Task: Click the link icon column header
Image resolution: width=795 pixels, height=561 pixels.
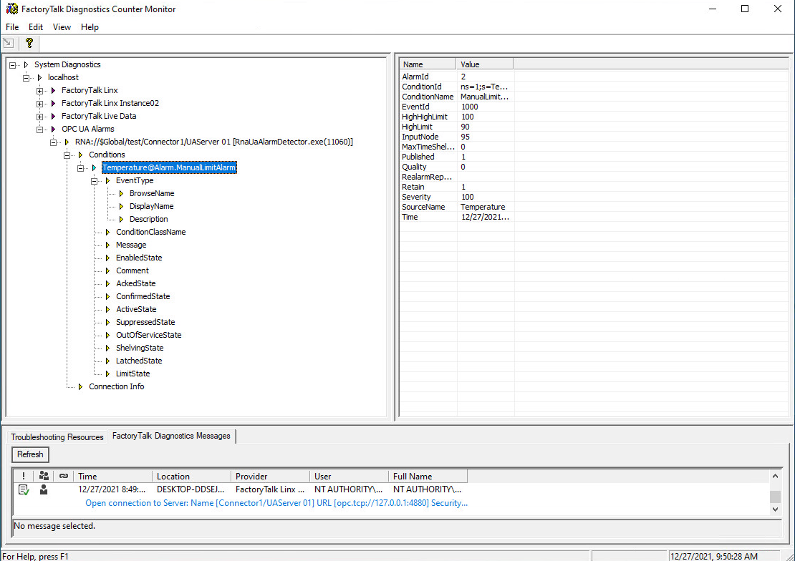Action: [x=64, y=476]
